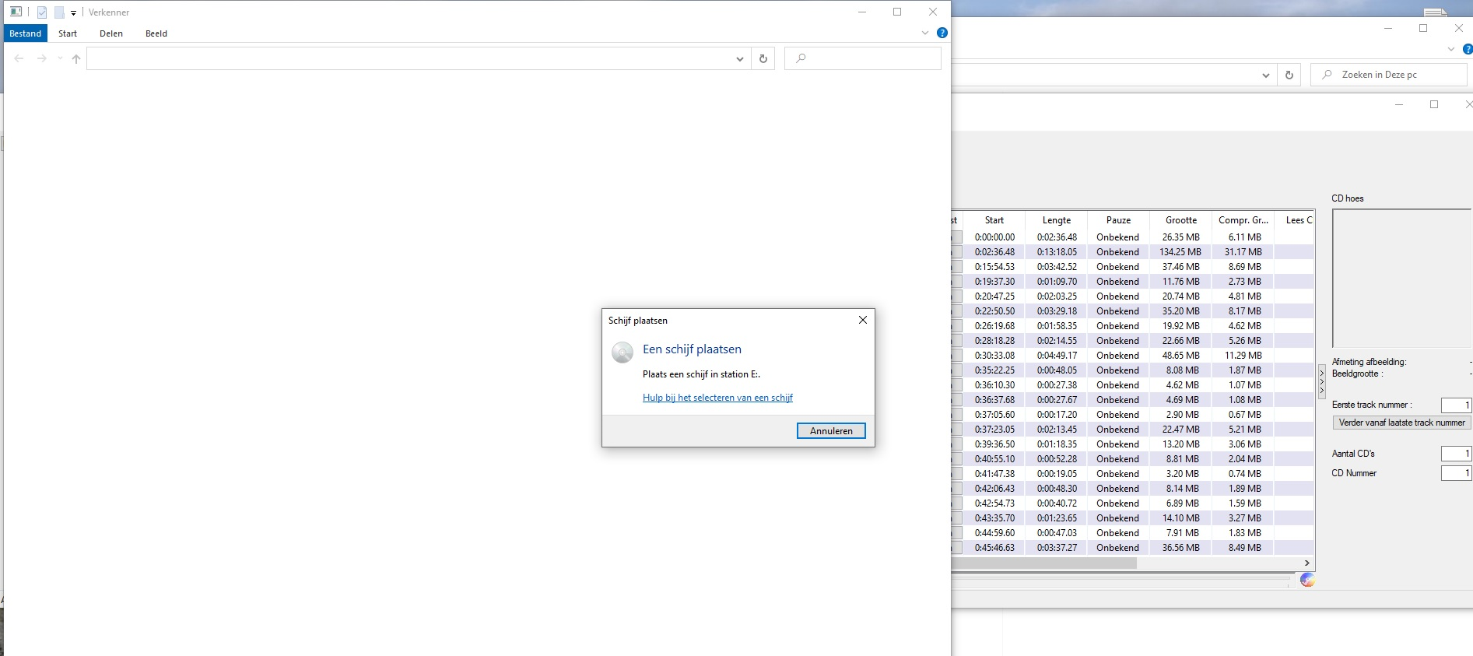Click compressed size 4.81 MB
Image resolution: width=1473 pixels, height=656 pixels.
pos(1244,296)
